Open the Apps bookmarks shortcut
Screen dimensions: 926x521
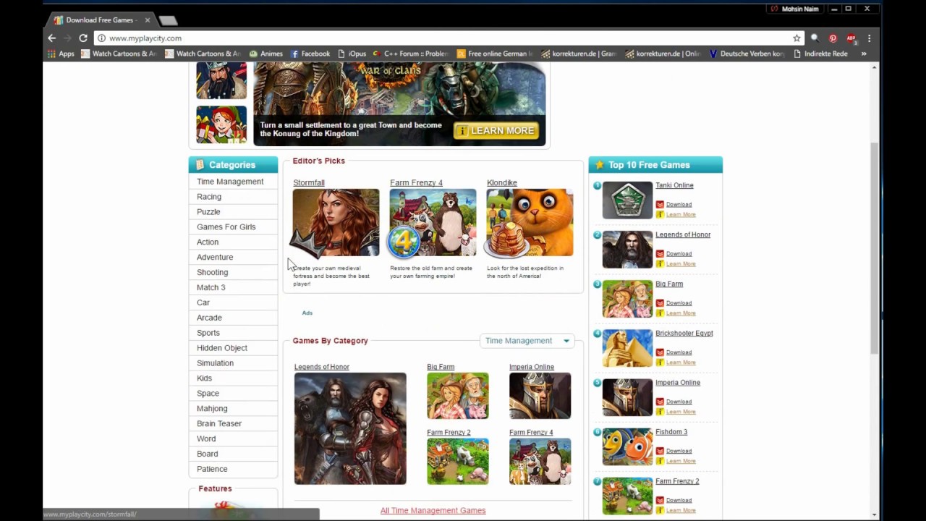click(x=61, y=54)
